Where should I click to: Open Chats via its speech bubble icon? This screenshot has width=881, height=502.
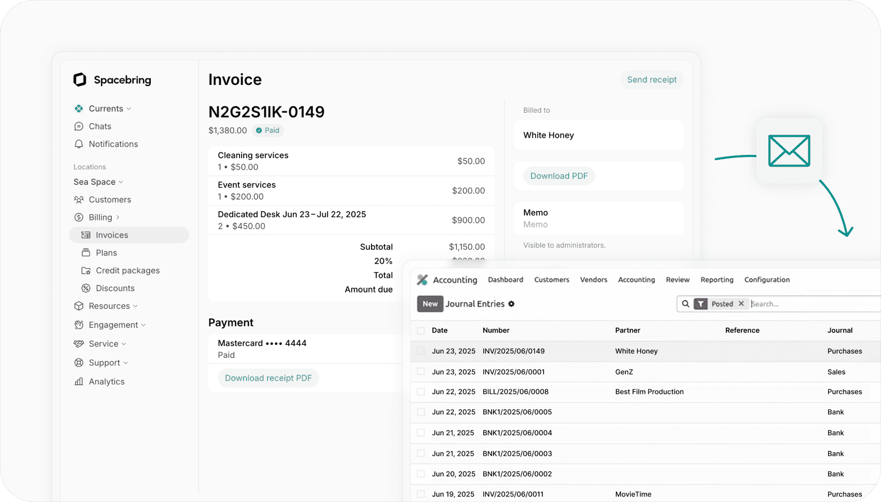[79, 127]
